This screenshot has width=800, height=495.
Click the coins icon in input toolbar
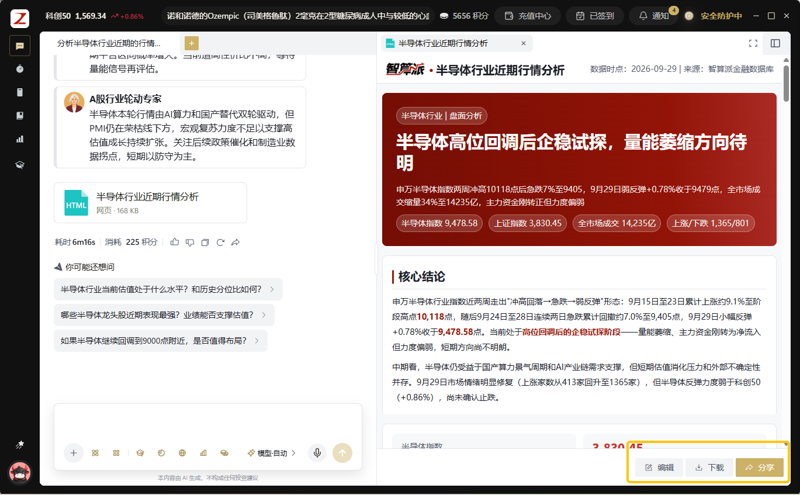coord(224,453)
